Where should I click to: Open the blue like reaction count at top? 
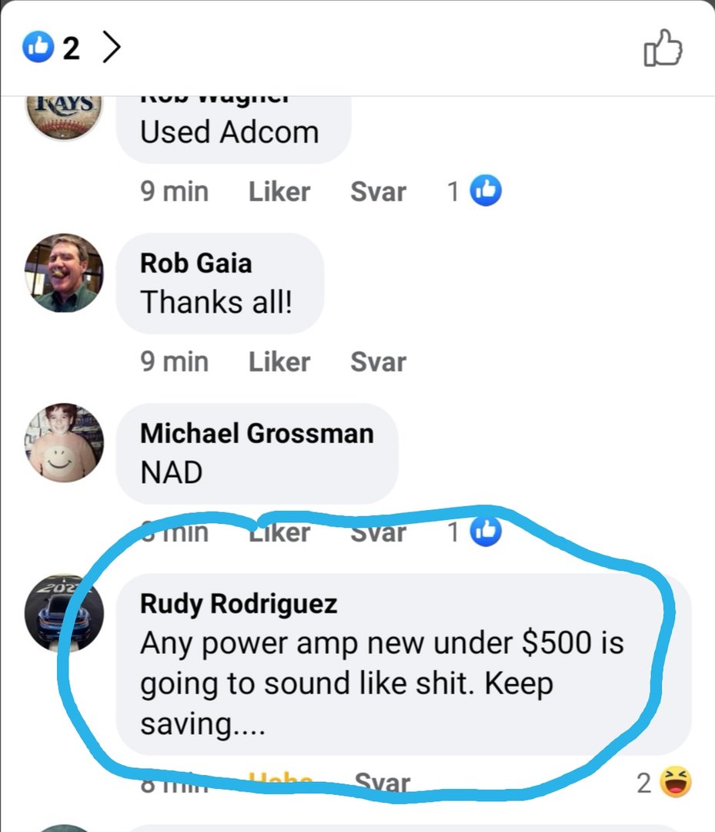pyautogui.click(x=51, y=47)
